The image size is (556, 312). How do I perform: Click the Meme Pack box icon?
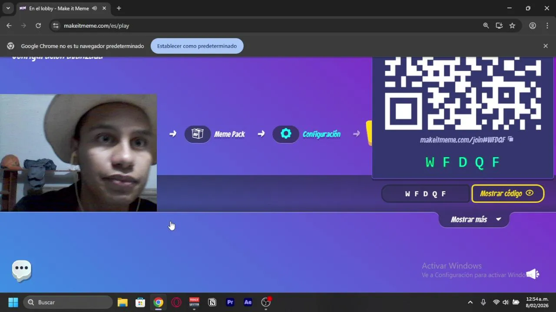coord(198,134)
